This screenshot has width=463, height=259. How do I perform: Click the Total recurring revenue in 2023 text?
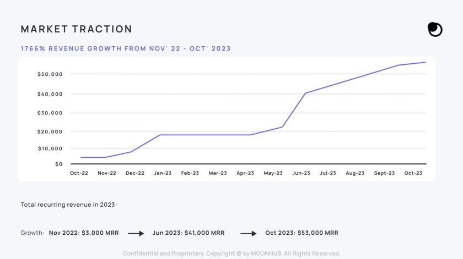click(x=69, y=205)
